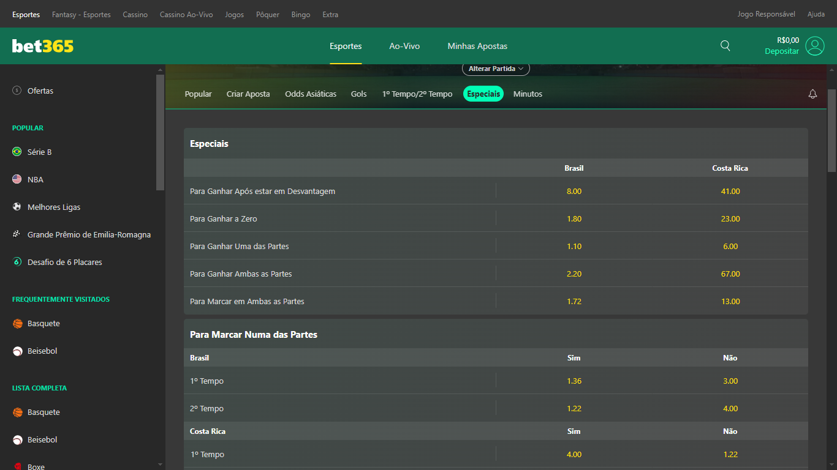Click the R$0,00 balance text
Screen dimensions: 837x470
point(787,40)
